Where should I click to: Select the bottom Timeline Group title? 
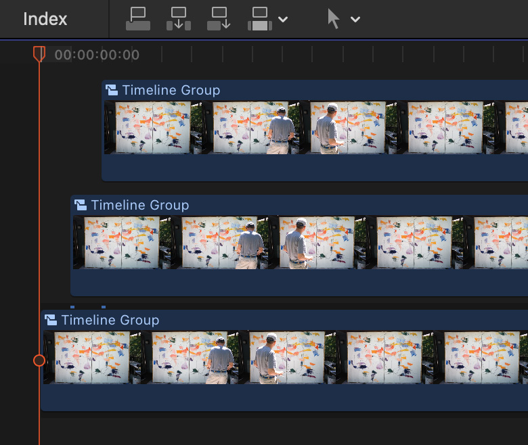click(x=110, y=320)
